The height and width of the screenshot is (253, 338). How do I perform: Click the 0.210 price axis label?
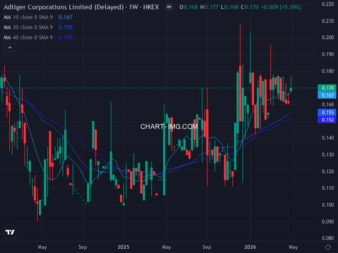pyautogui.click(x=328, y=21)
